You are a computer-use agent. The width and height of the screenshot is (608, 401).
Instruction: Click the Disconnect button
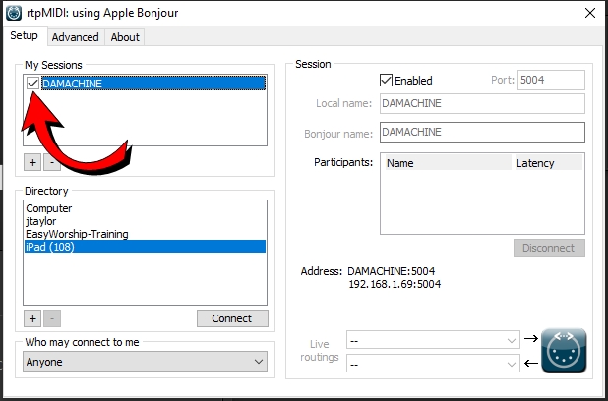549,248
